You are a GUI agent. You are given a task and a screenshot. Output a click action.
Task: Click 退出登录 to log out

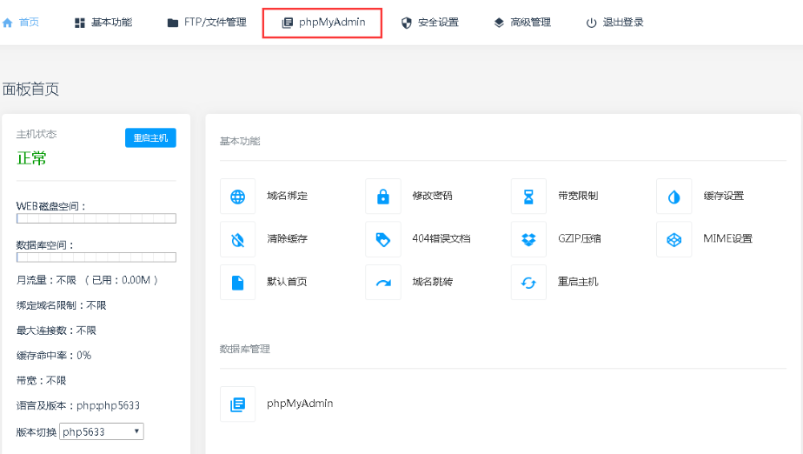point(623,22)
